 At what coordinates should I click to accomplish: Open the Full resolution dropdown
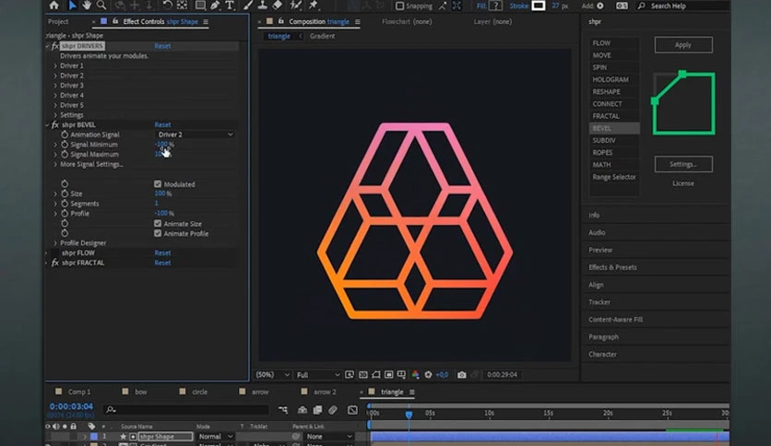[318, 375]
